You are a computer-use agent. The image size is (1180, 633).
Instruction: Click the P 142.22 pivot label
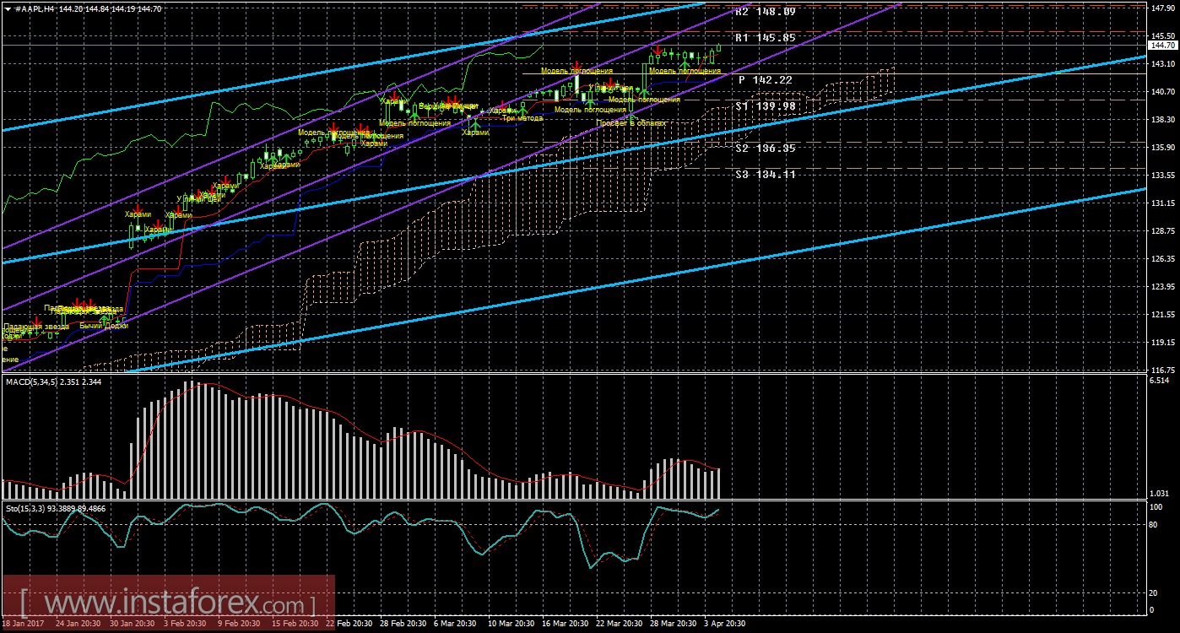(766, 79)
